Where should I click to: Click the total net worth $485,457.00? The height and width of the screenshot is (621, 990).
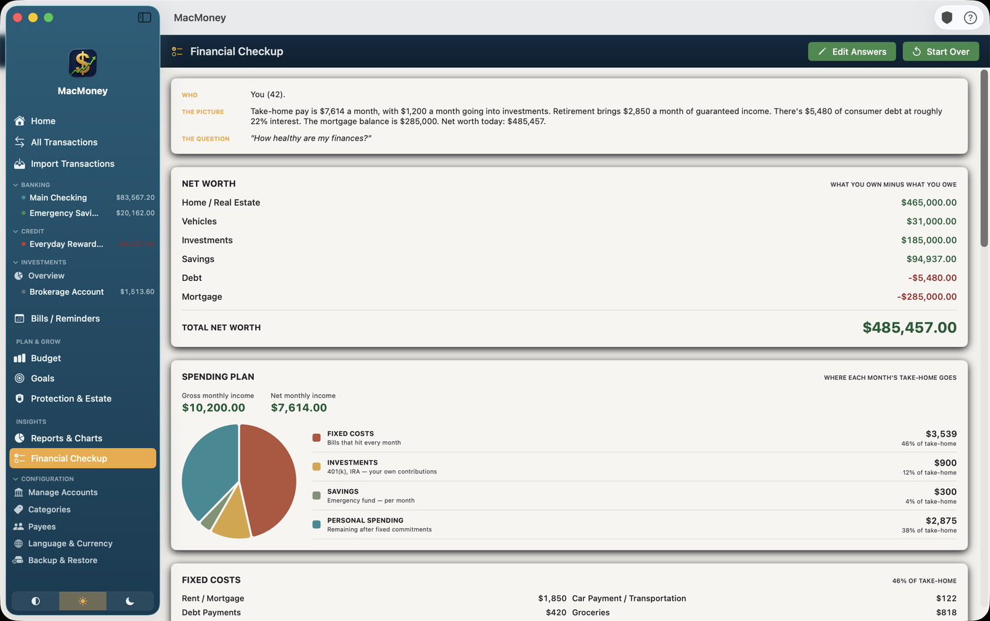click(909, 328)
